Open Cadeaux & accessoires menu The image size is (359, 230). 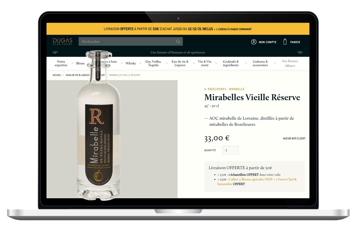pos(260,63)
